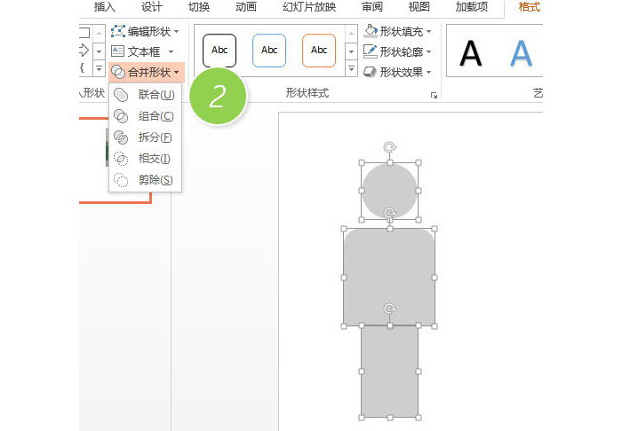Open the 插入 ribbon tab
Image resolution: width=622 pixels, height=431 pixels.
click(105, 7)
